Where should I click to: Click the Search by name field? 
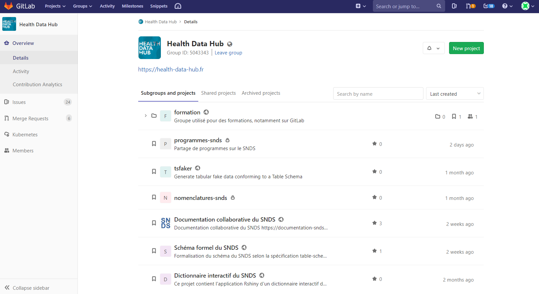(x=378, y=94)
